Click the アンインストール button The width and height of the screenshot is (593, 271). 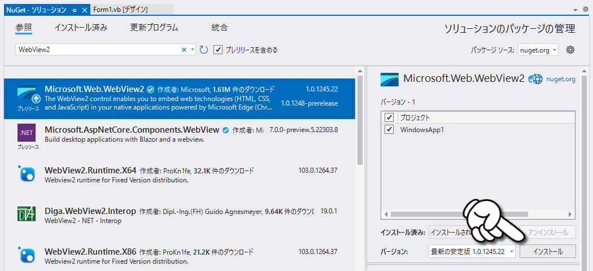[548, 233]
